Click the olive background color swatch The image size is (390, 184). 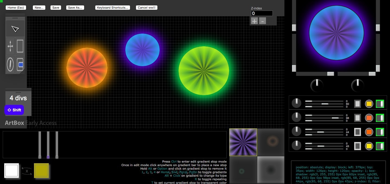coord(41,171)
